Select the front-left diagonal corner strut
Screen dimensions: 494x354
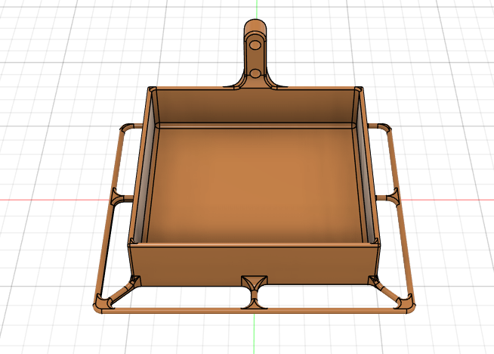click(122, 292)
